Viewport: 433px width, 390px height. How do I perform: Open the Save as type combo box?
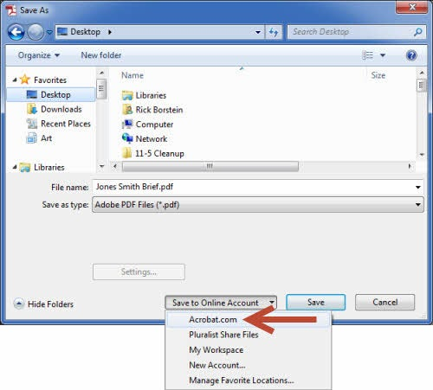point(258,205)
